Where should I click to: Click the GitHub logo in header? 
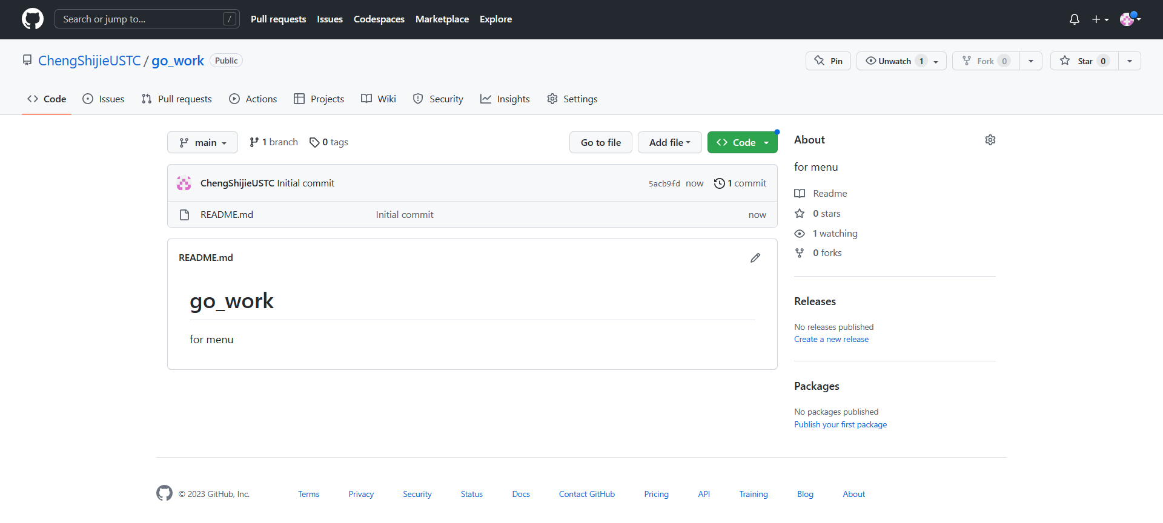pyautogui.click(x=33, y=19)
